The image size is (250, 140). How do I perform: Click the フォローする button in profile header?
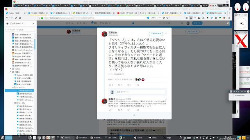click(x=192, y=31)
